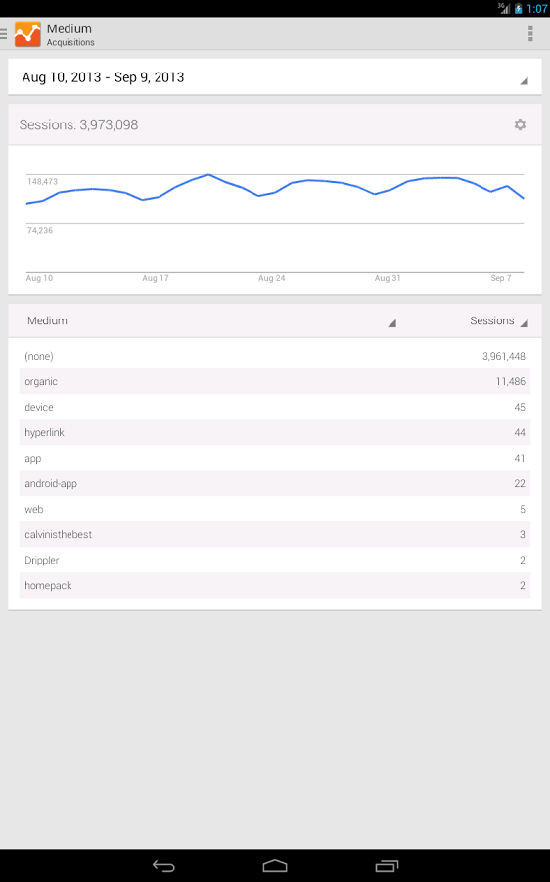Tap the homepack medium row
Screen dimensions: 550x882
point(275,586)
